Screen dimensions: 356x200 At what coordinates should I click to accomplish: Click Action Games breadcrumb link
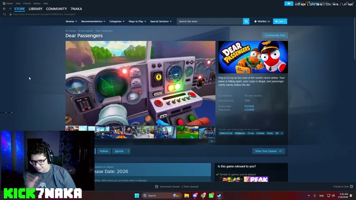86,31
